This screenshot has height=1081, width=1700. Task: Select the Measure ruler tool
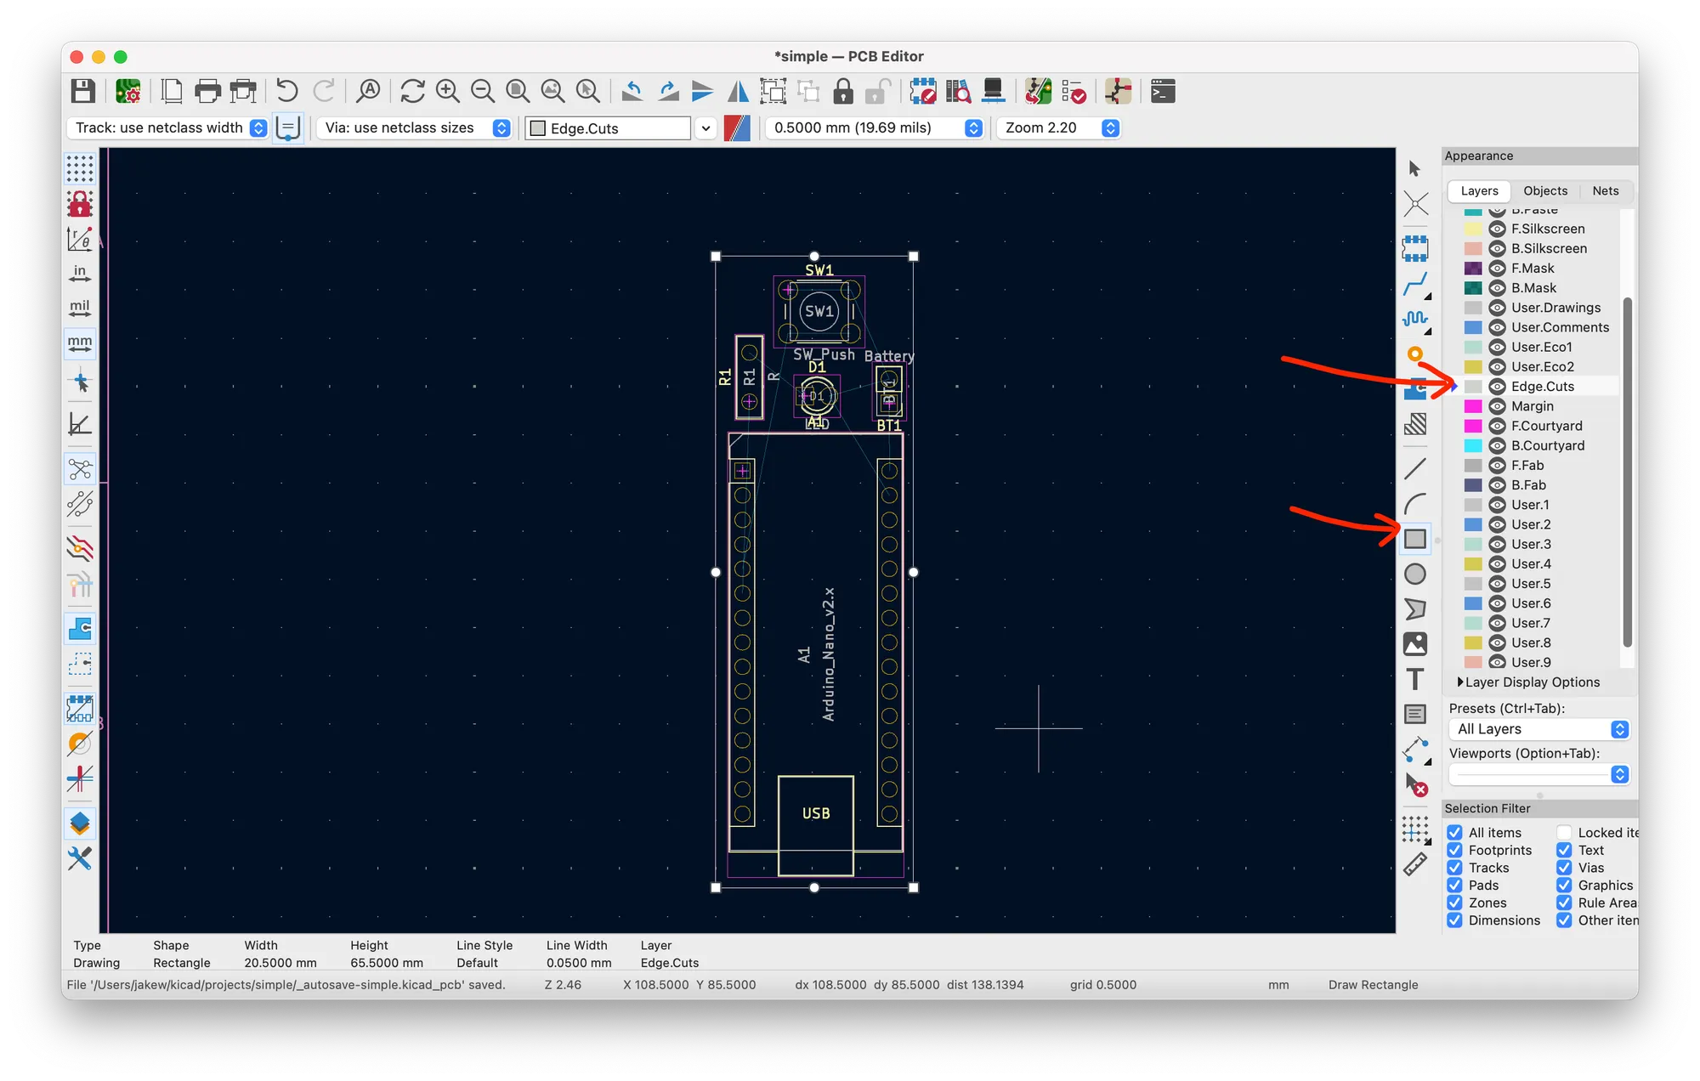coord(1414,865)
